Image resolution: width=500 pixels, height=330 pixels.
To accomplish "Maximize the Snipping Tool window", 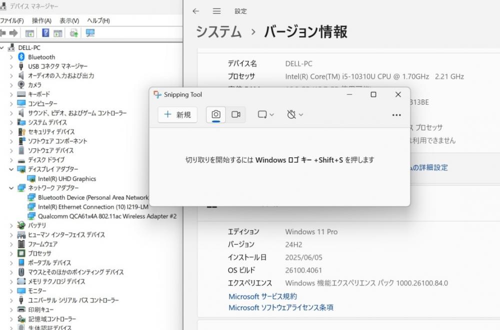I will tap(373, 94).
